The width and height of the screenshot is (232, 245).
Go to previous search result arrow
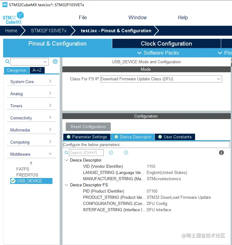click(x=111, y=153)
